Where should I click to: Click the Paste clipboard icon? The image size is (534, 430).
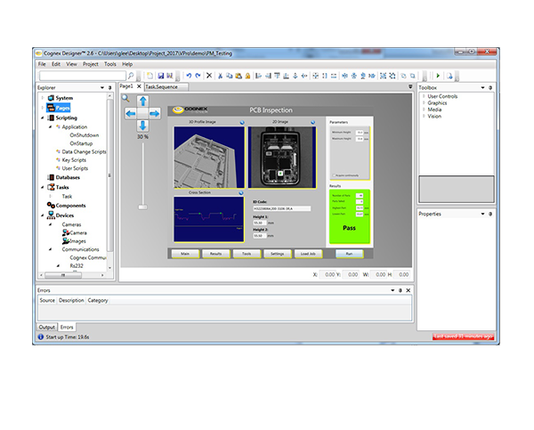click(239, 76)
